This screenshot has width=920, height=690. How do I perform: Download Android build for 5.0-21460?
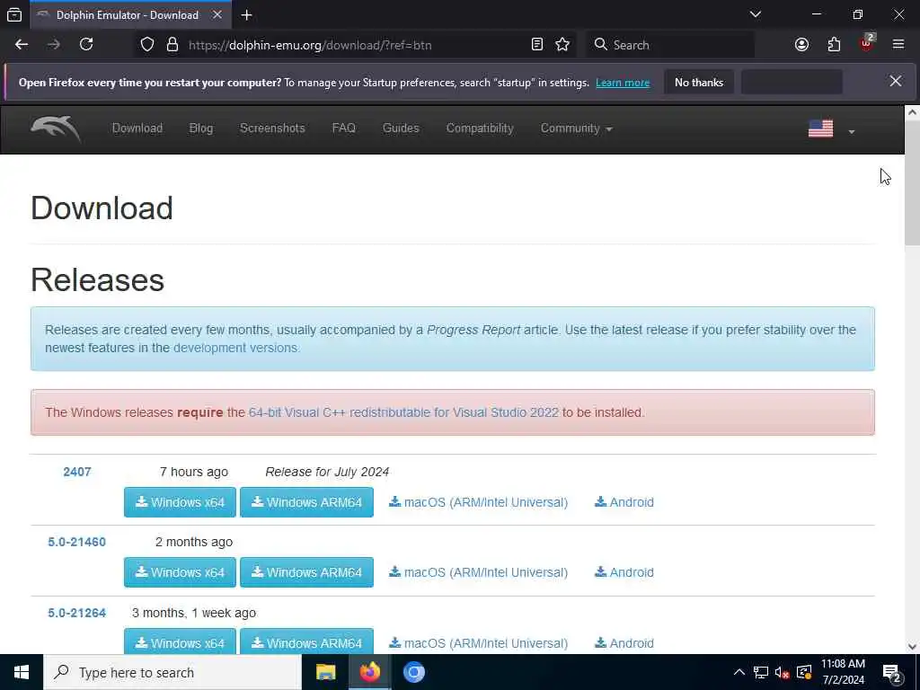[624, 572]
